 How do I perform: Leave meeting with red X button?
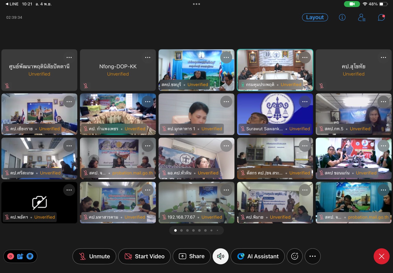pyautogui.click(x=381, y=256)
